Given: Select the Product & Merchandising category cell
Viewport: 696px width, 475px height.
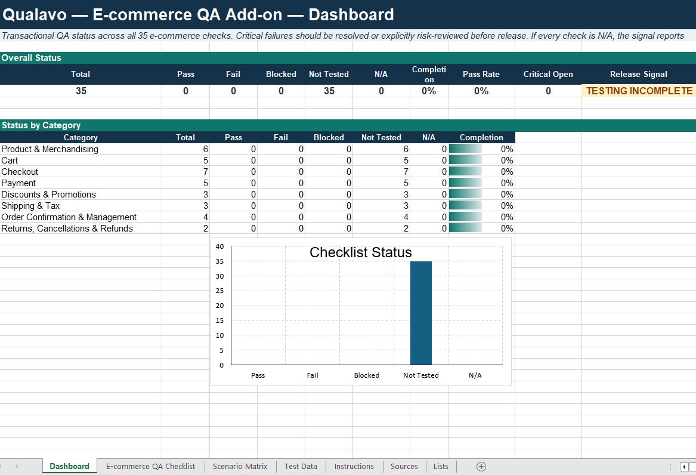Looking at the screenshot, I should click(81, 149).
